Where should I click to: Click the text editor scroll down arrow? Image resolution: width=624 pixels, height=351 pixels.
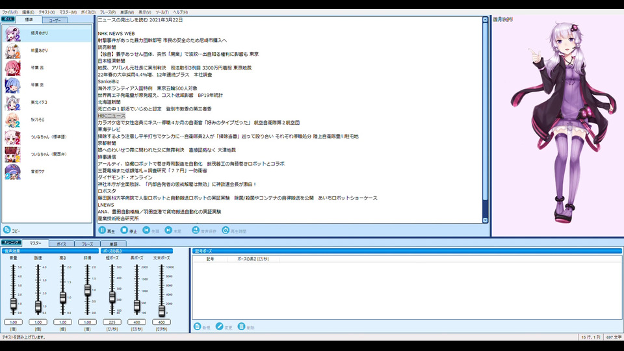point(485,220)
